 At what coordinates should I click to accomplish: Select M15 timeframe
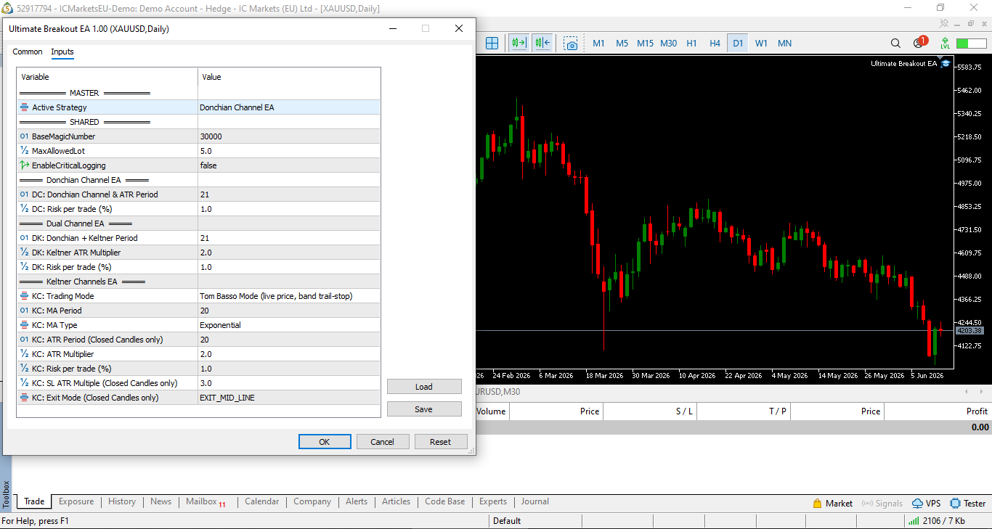pyautogui.click(x=645, y=44)
